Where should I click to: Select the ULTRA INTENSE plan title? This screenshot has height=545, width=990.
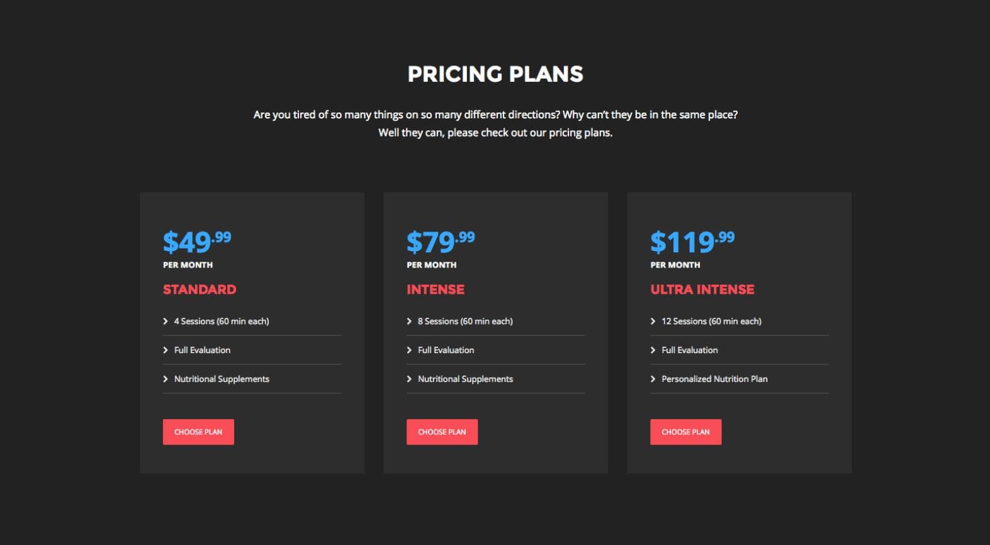click(x=702, y=289)
